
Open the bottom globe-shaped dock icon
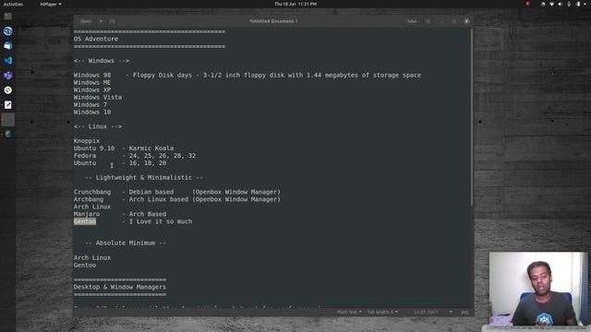8,135
